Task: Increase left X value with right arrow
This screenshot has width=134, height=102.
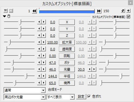Action: coord(44,22)
